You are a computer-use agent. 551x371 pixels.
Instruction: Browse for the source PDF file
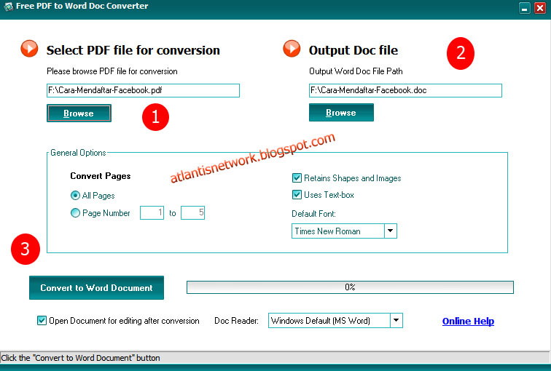pos(79,113)
